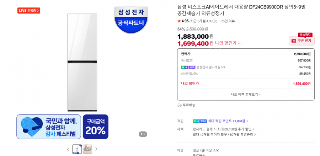Click the LIVE 진행중 badge
320x156 pixels.
pos(29,11)
